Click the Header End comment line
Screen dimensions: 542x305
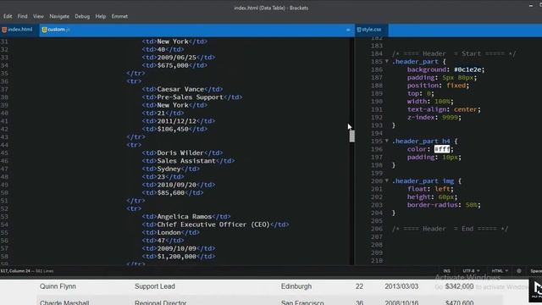click(450, 229)
